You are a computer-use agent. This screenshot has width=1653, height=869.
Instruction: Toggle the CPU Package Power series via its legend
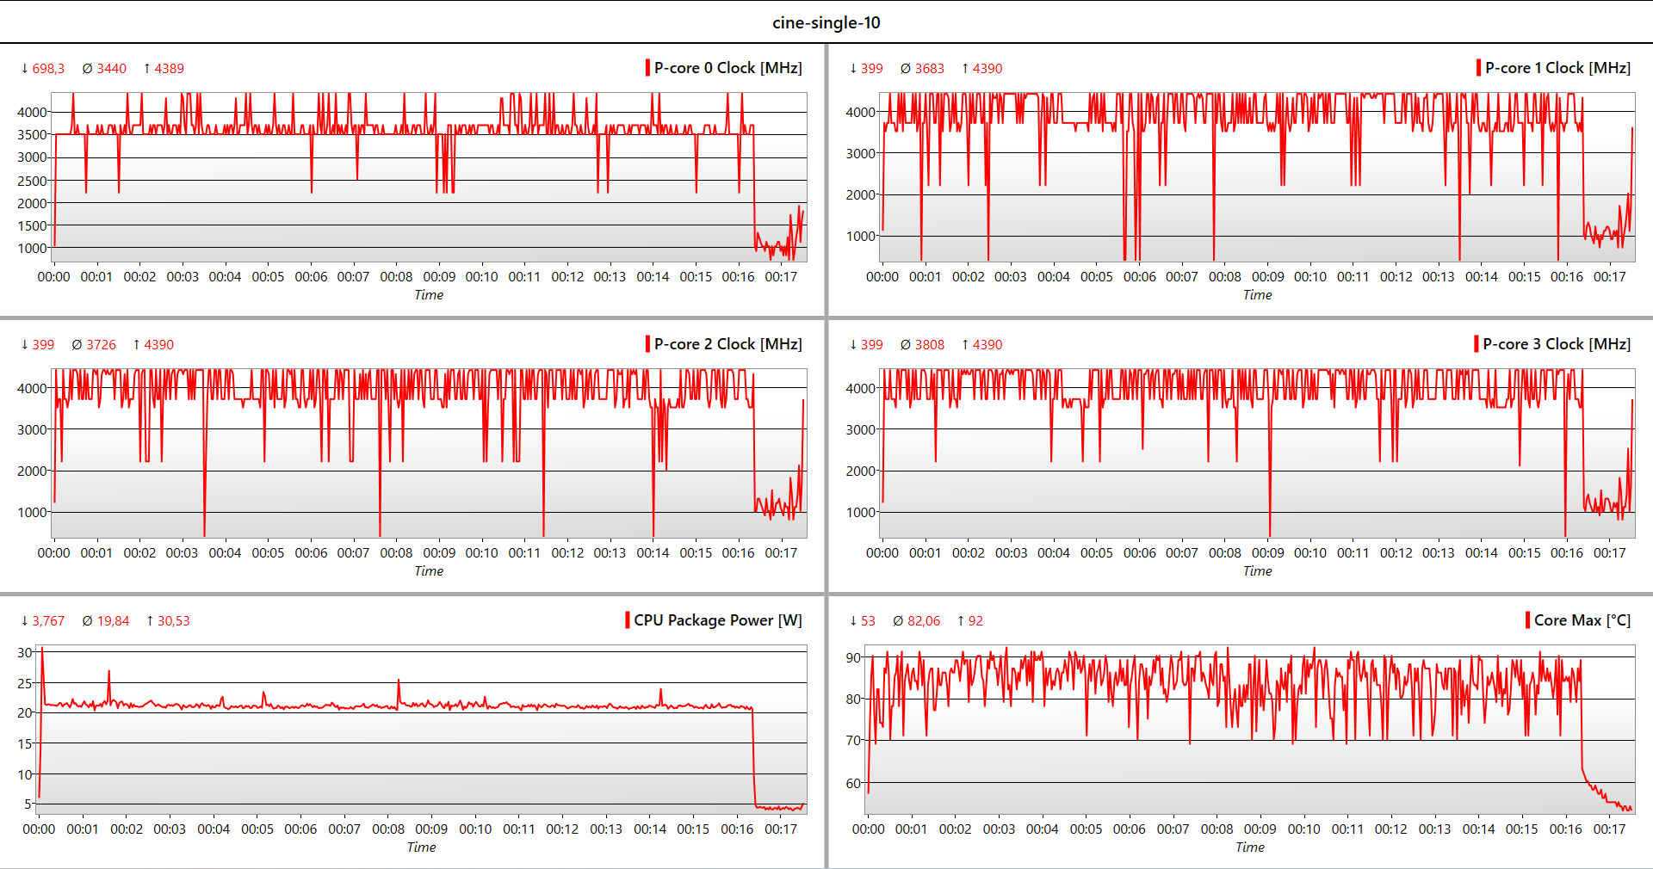pyautogui.click(x=717, y=619)
